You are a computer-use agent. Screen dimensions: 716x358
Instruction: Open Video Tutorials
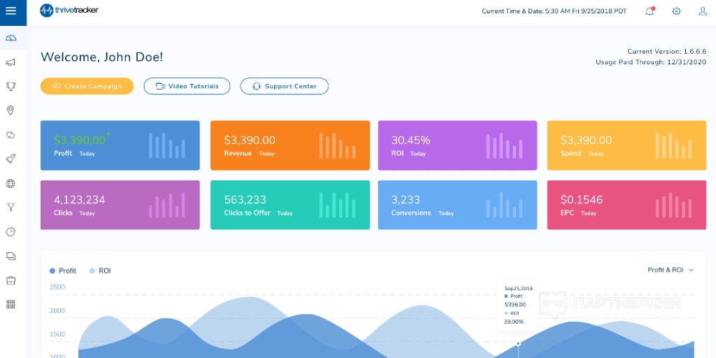pos(187,86)
